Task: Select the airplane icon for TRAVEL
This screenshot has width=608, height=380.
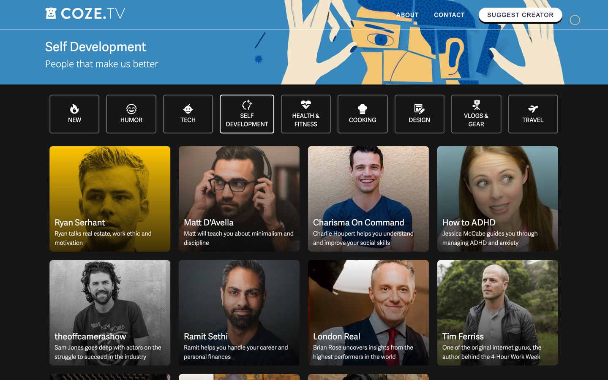Action: (x=533, y=109)
